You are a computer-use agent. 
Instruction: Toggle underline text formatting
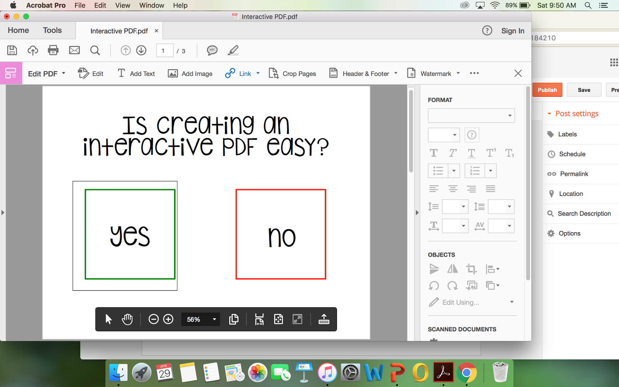[x=471, y=153]
